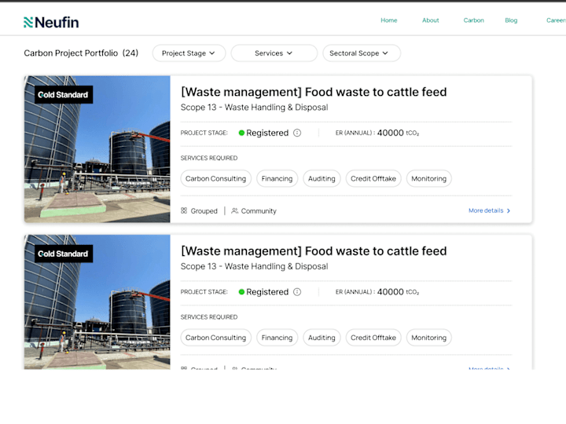The width and height of the screenshot is (566, 424).
Task: Click the Grouped icon in first card
Action: pos(184,210)
